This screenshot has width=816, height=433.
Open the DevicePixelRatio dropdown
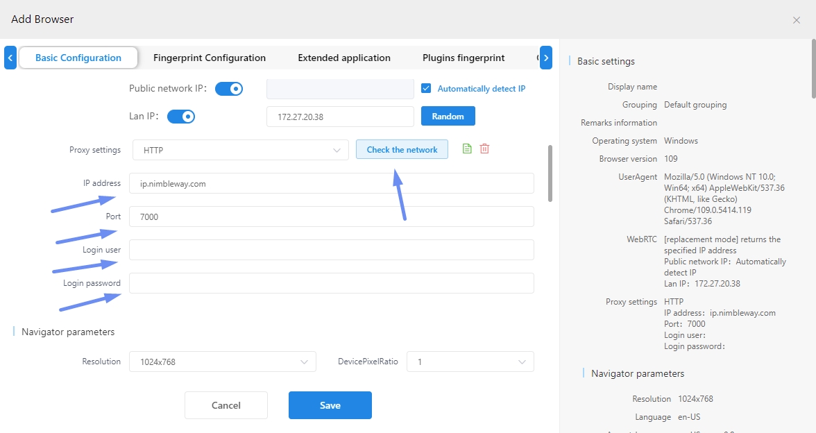(470, 362)
